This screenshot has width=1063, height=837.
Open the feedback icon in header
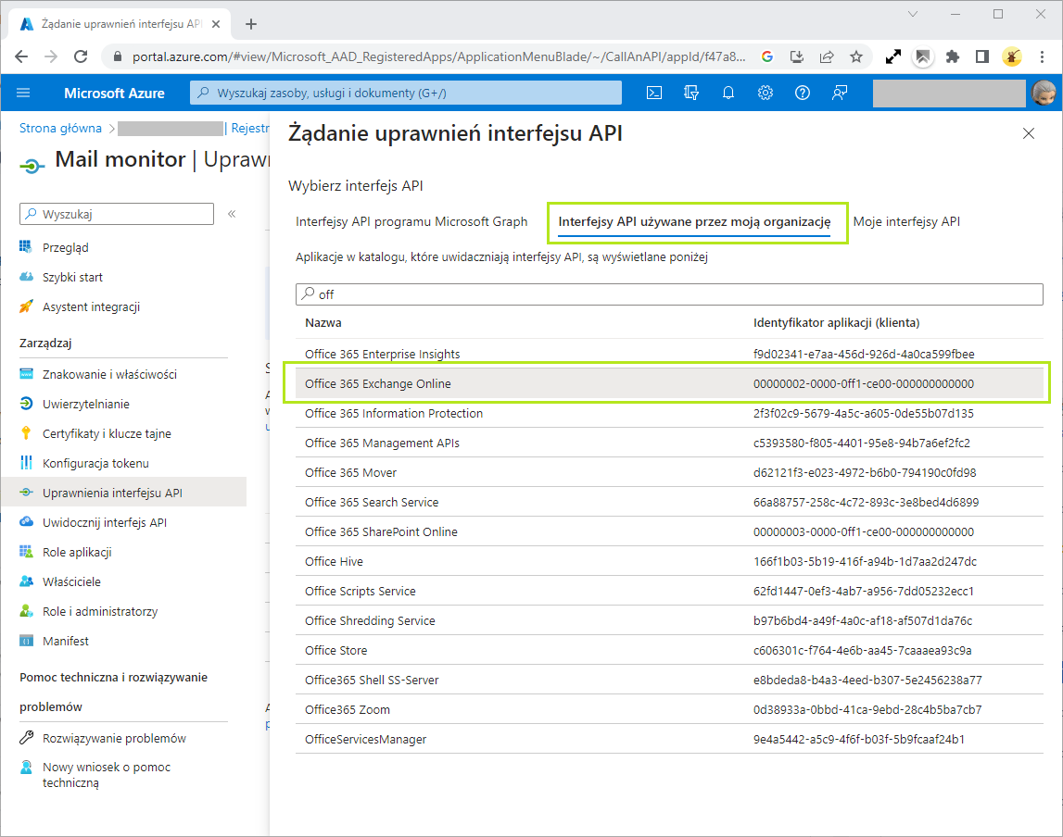click(840, 93)
